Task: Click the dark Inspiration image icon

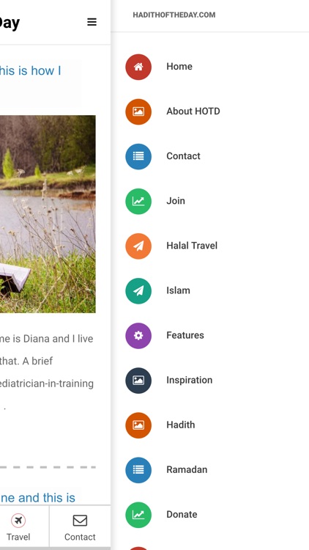Action: (138, 380)
